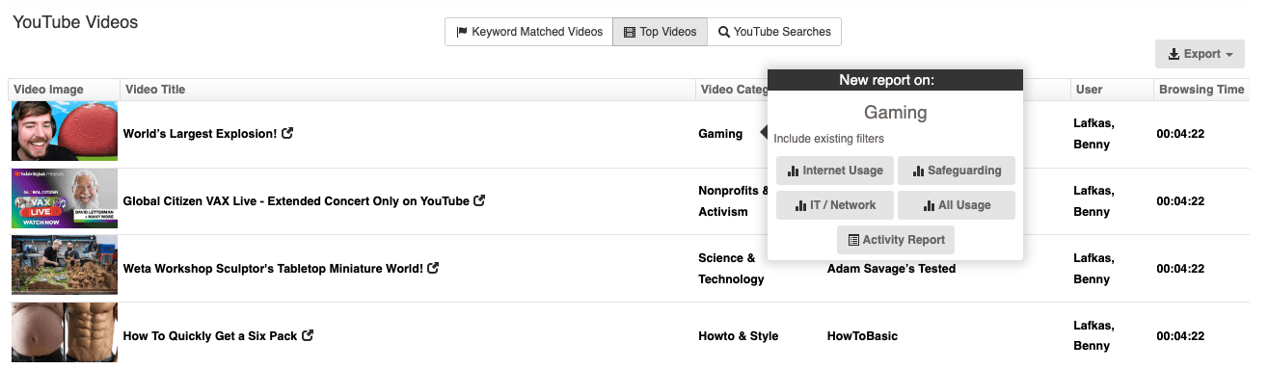This screenshot has width=1269, height=369.
Task: Open the Activity Report
Action: click(x=896, y=240)
